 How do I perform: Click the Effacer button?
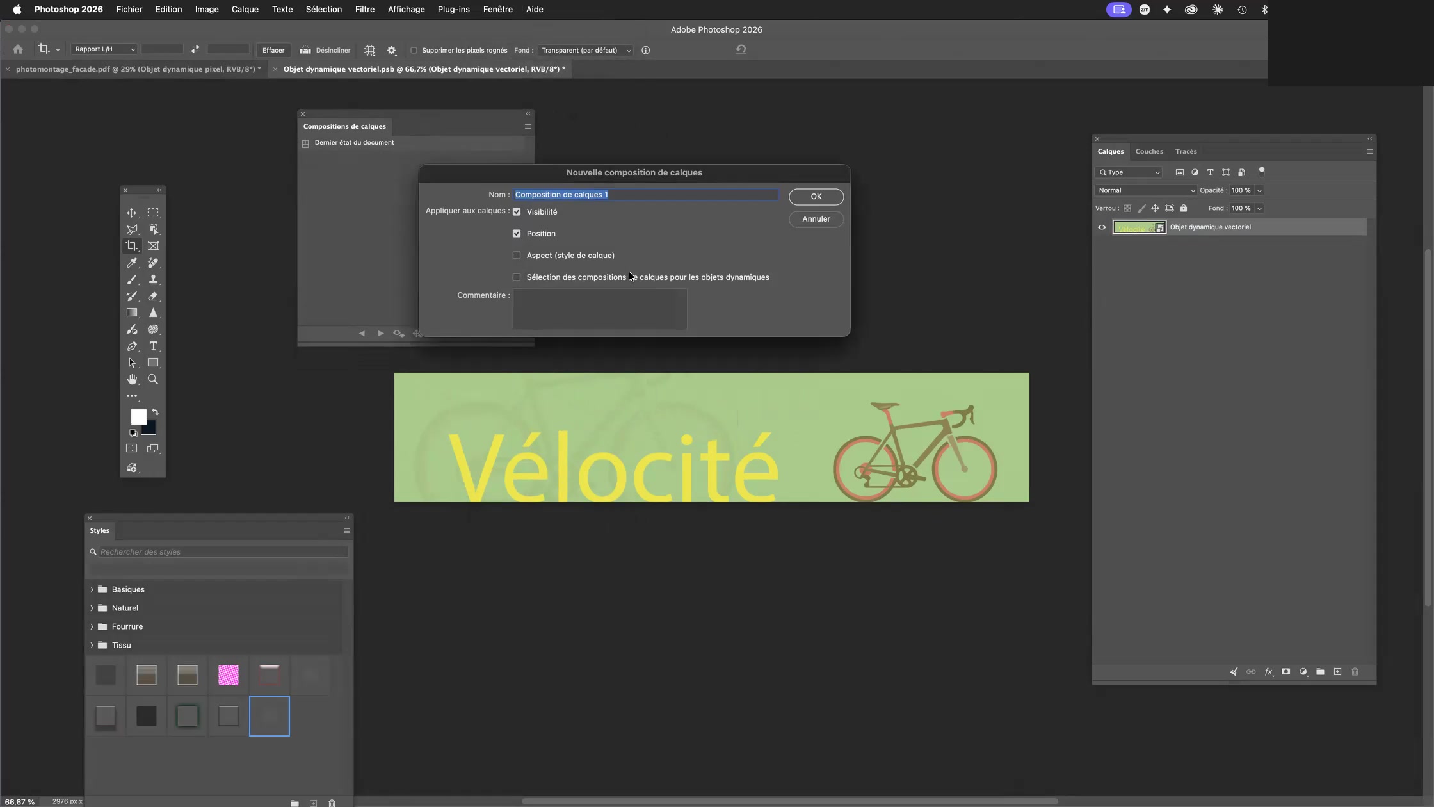(x=273, y=51)
